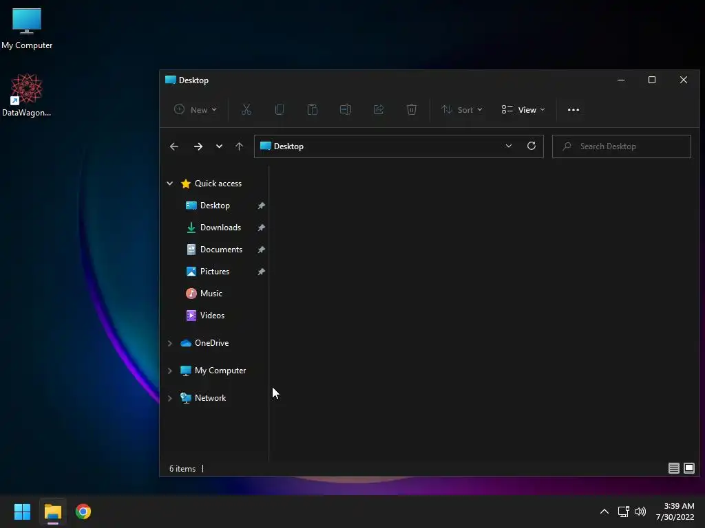Open the Windows Start menu
Viewport: 705px width, 528px height.
point(22,511)
